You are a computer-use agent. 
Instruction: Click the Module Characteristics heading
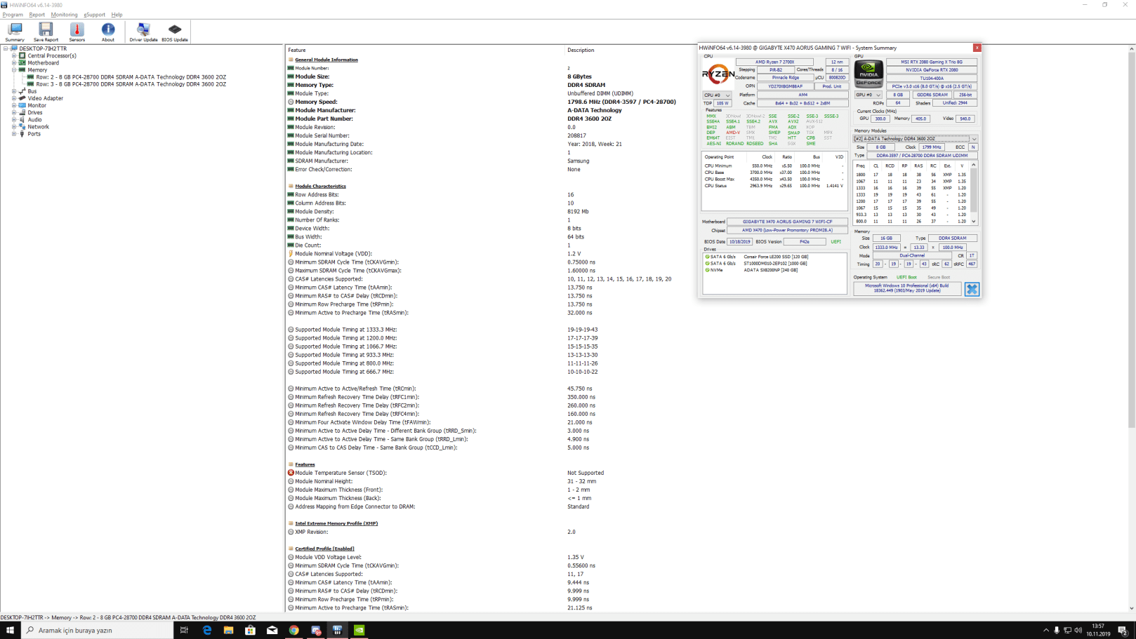[x=320, y=186]
